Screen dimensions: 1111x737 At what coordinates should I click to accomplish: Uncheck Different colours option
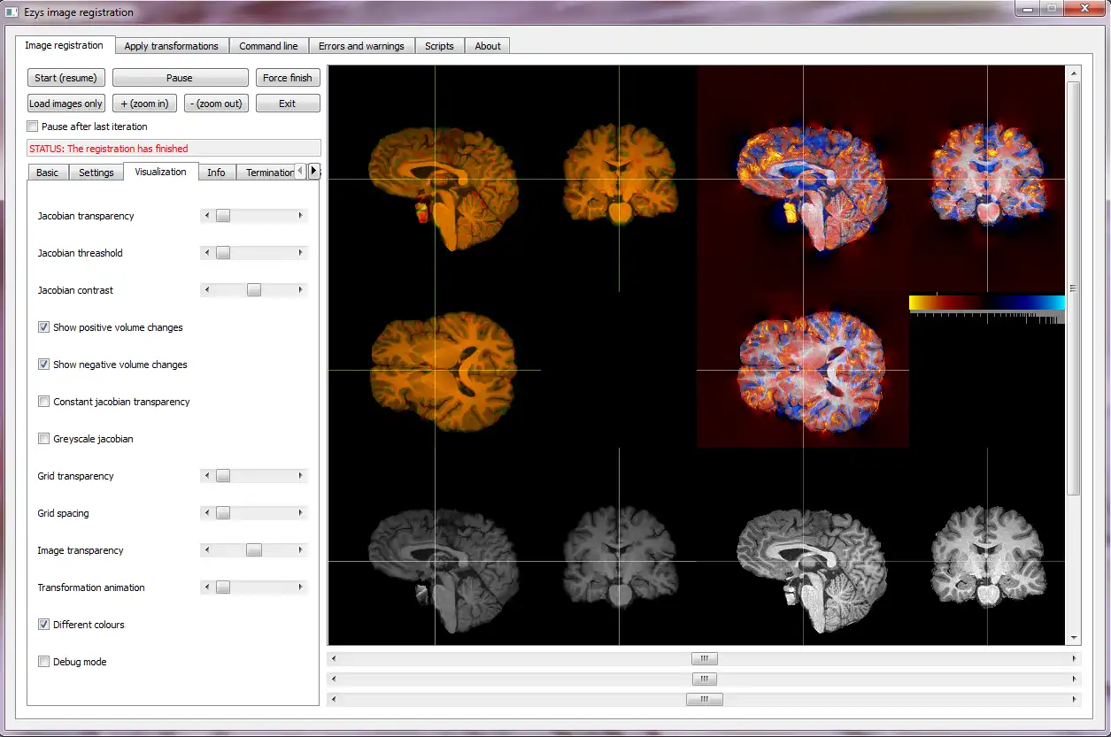click(44, 625)
